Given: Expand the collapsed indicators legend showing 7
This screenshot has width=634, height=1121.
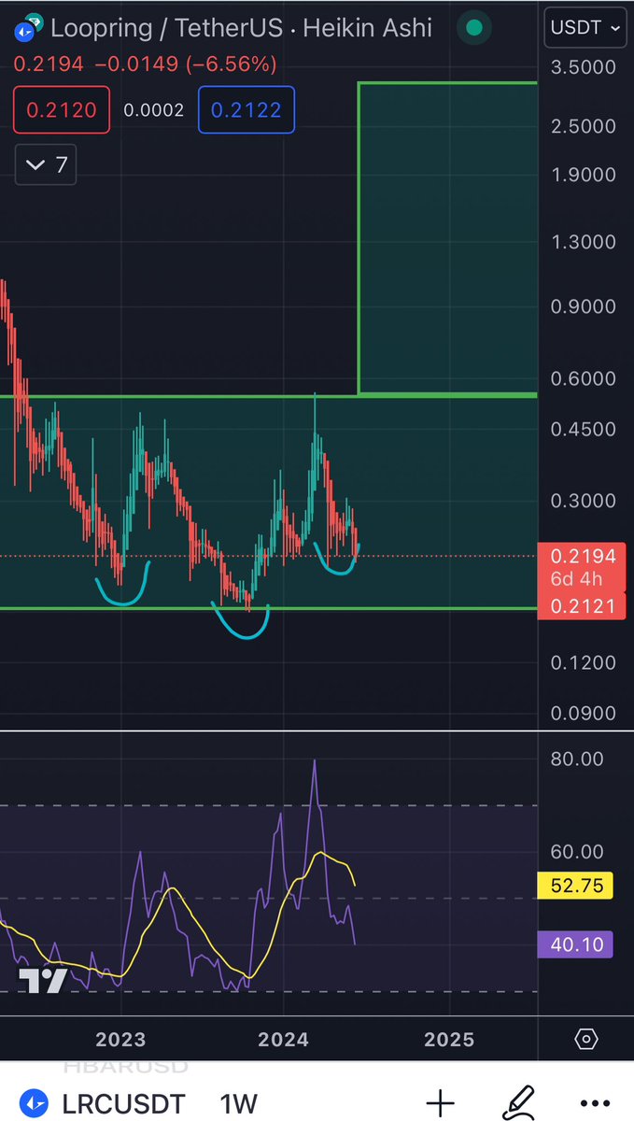Looking at the screenshot, I should [x=47, y=165].
